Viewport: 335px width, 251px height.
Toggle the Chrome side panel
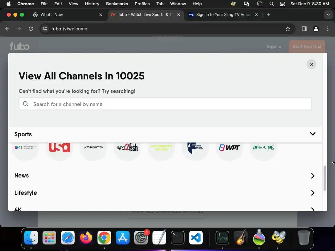click(x=304, y=29)
